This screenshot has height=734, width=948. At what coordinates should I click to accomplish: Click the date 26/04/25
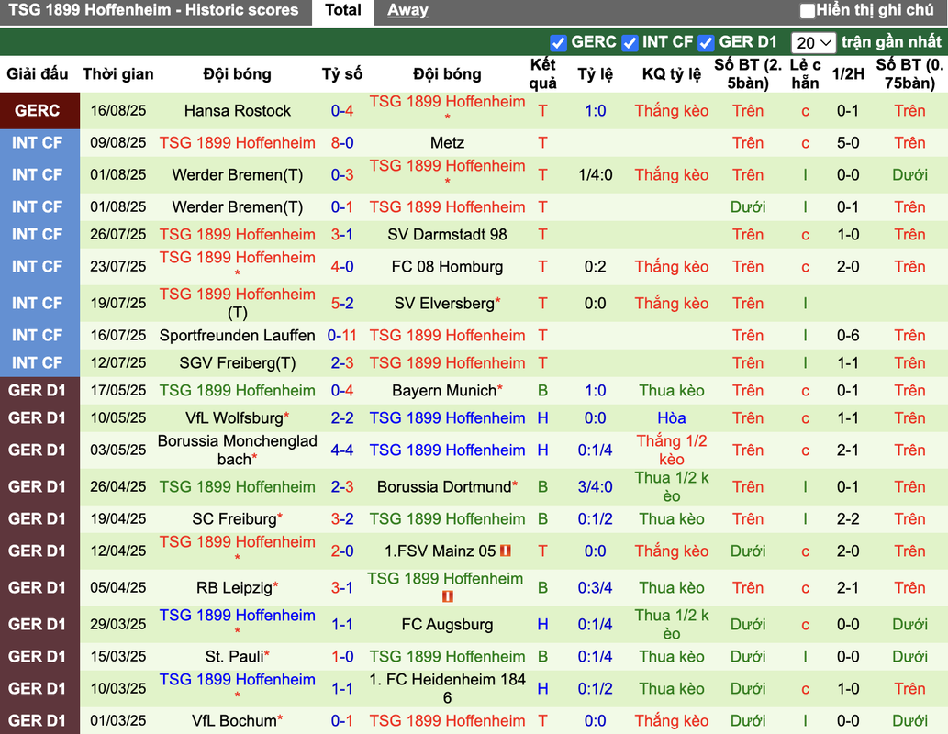(117, 486)
